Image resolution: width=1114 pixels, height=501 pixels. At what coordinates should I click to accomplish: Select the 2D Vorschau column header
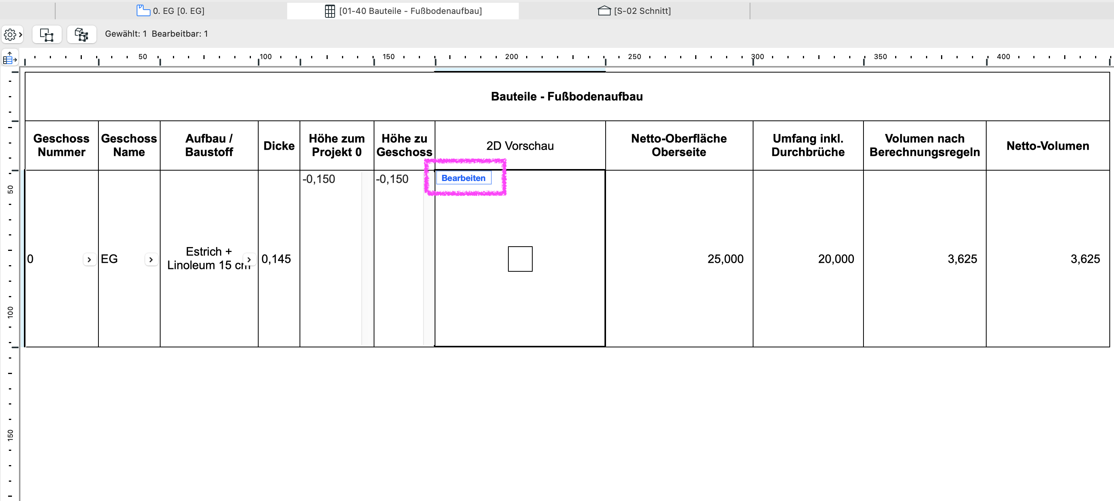point(520,146)
